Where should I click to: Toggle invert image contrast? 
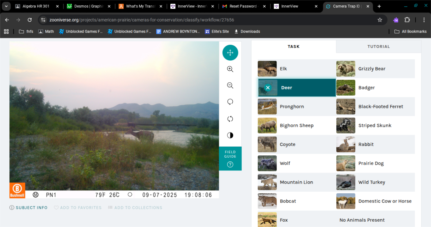point(230,135)
